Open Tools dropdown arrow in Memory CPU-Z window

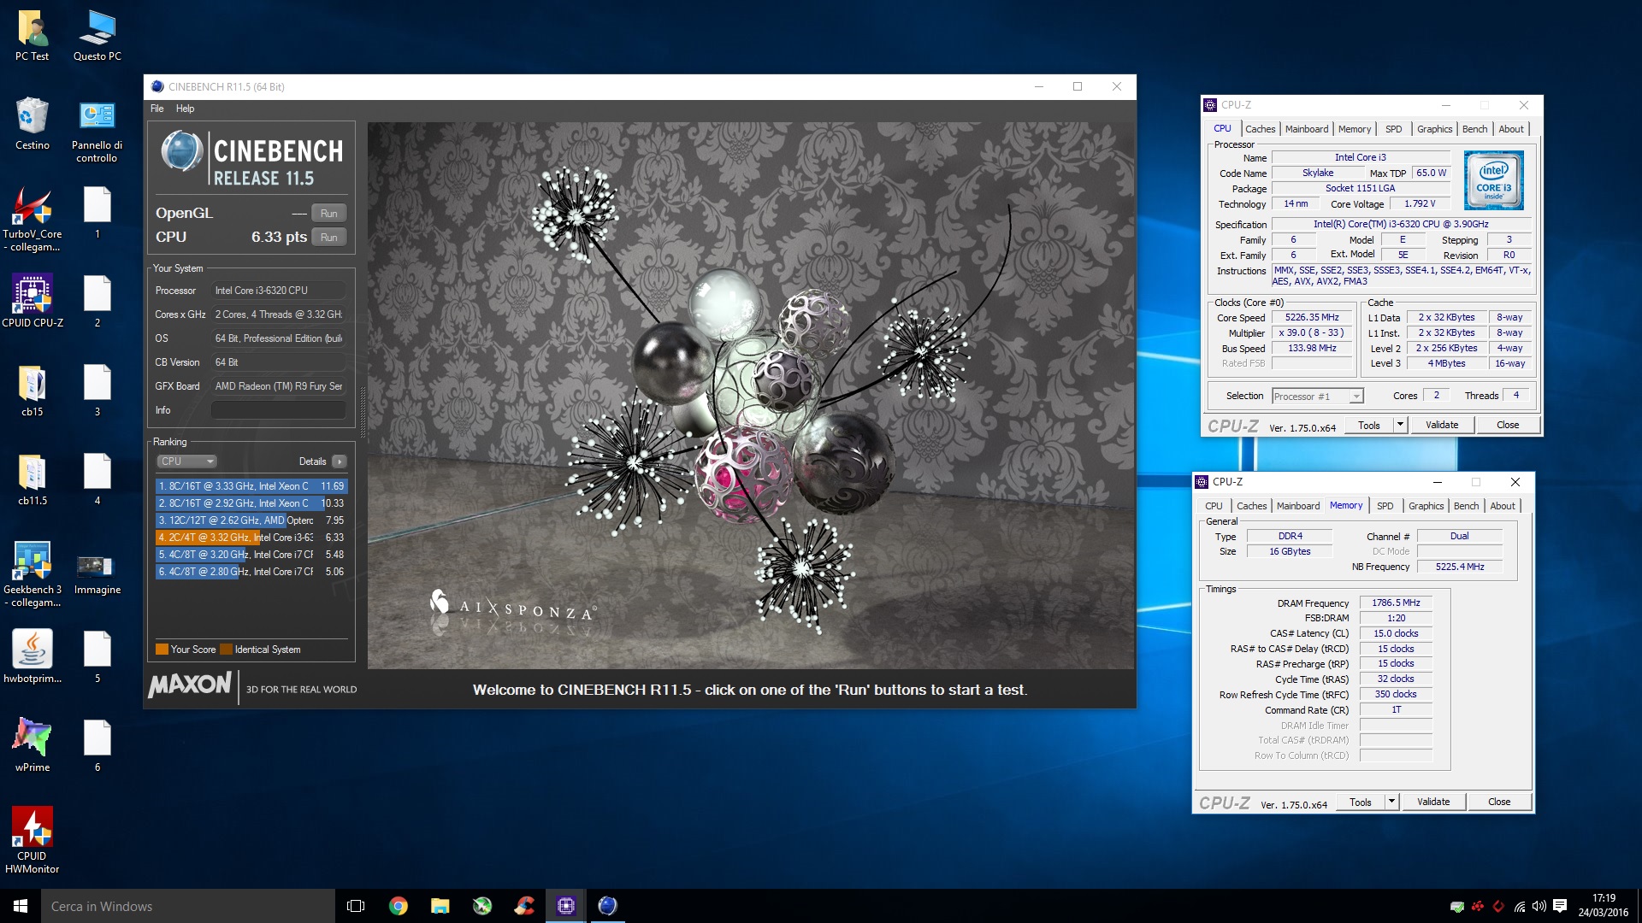(1391, 802)
